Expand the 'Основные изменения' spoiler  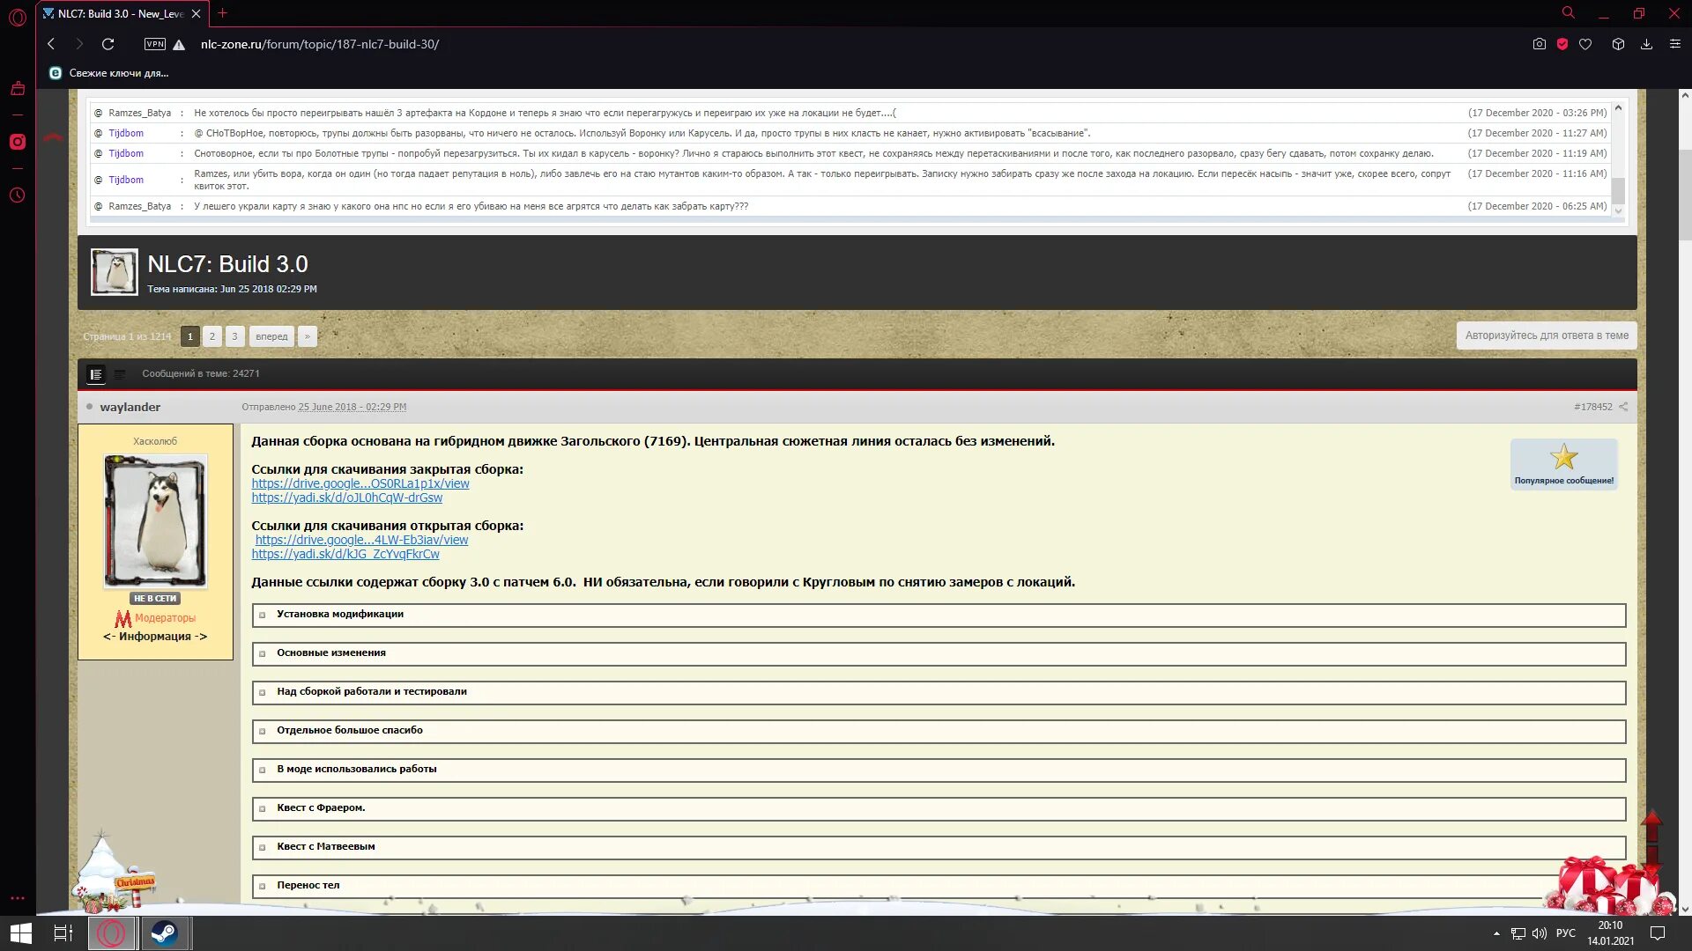coord(330,653)
